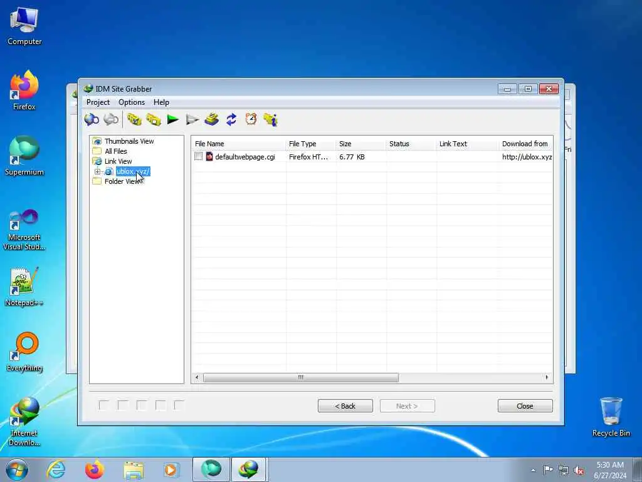Open the Options menu
Viewport: 642px width, 482px height.
(x=132, y=102)
